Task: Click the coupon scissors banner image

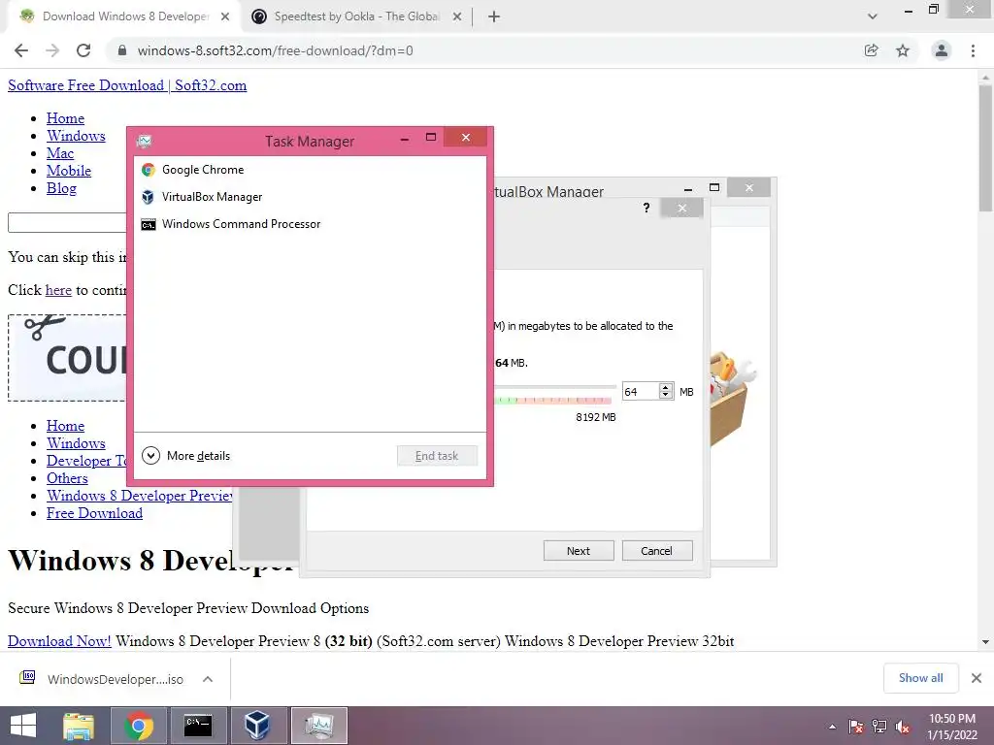Action: (x=67, y=358)
